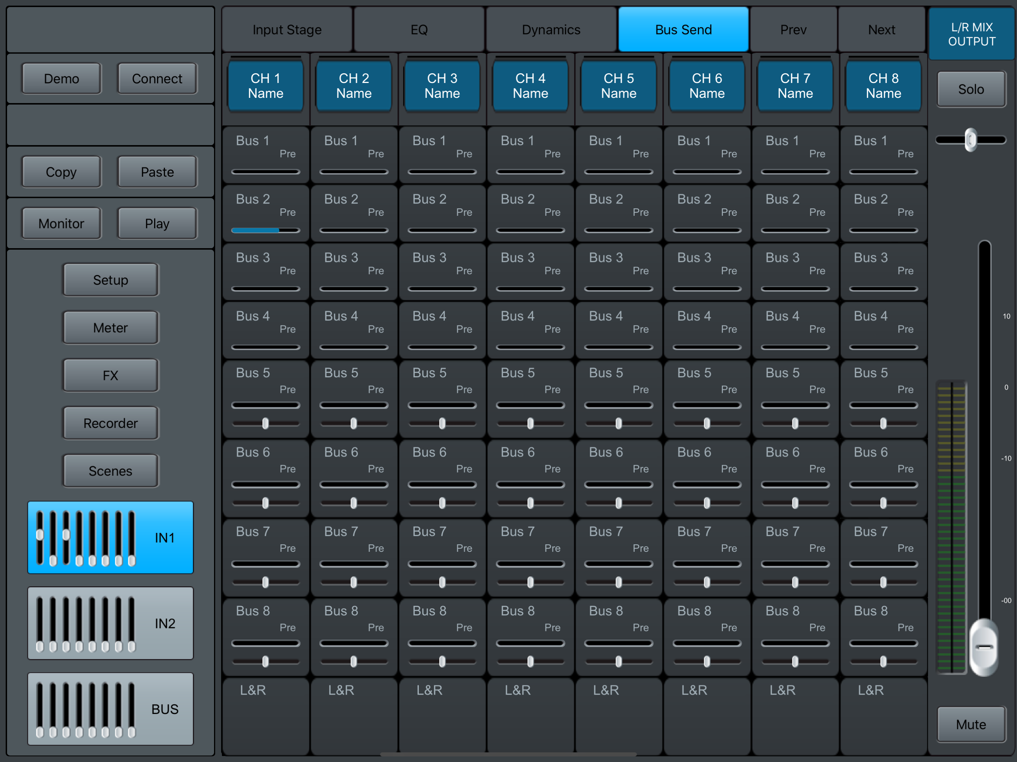Click the CH 1 Bus 2 send level bar
The image size is (1017, 762).
click(x=265, y=230)
